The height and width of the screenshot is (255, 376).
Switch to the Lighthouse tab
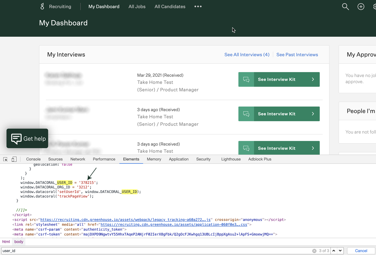231,159
